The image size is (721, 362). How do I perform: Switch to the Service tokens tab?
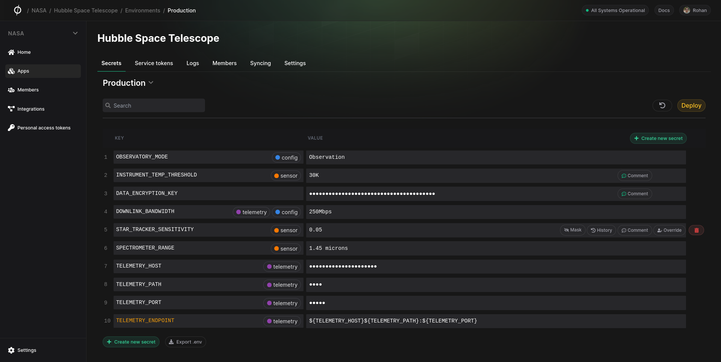[154, 63]
